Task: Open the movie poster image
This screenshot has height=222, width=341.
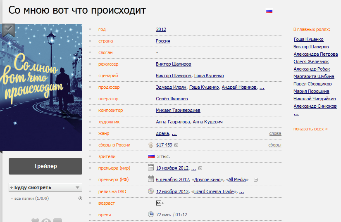Action: click(x=41, y=87)
